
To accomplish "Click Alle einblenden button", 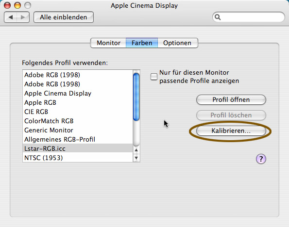I will [64, 17].
